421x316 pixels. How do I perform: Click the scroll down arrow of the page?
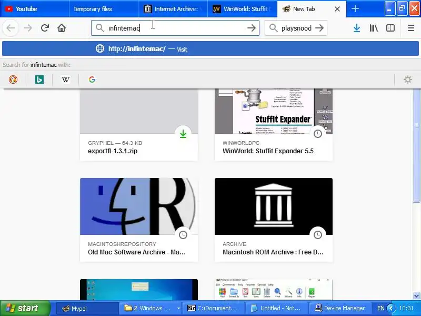[x=416, y=295]
